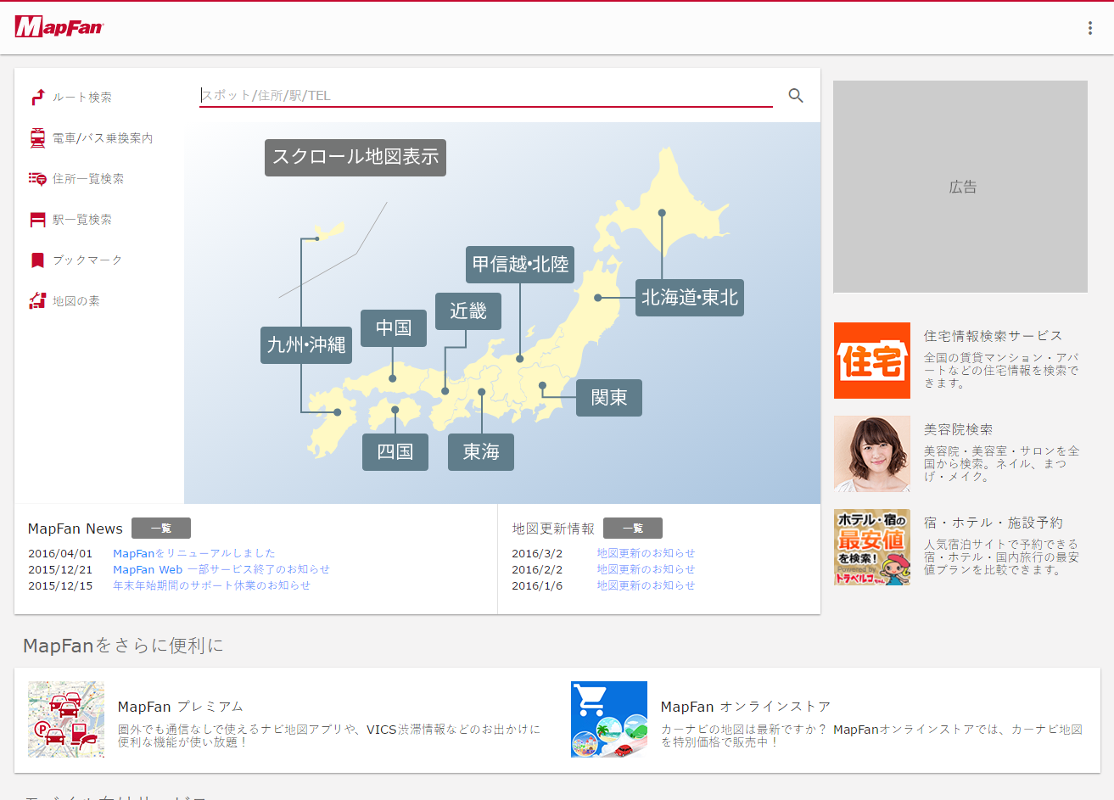The width and height of the screenshot is (1114, 800).
Task: Click the MapFan プレミアム traffic map thumbnail
Action: [x=66, y=719]
